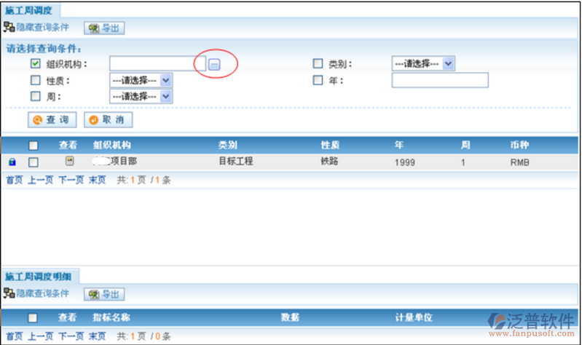Open the view icon in the 项目部 row
The height and width of the screenshot is (345, 582).
coord(69,161)
